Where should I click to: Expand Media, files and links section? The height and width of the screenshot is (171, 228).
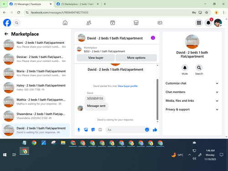coord(192,101)
